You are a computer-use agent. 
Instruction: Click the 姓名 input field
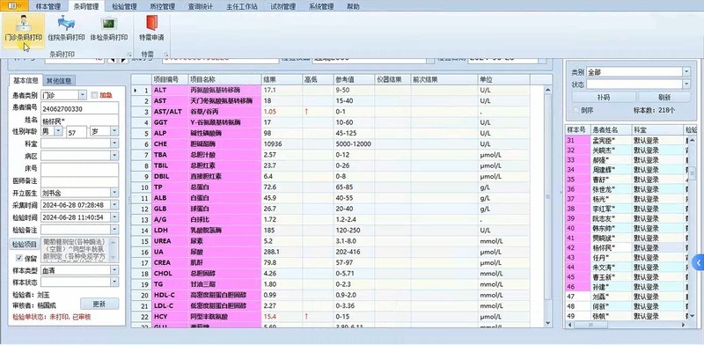tap(79, 120)
